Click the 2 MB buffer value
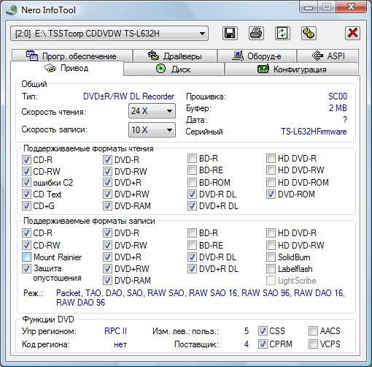 tap(338, 108)
